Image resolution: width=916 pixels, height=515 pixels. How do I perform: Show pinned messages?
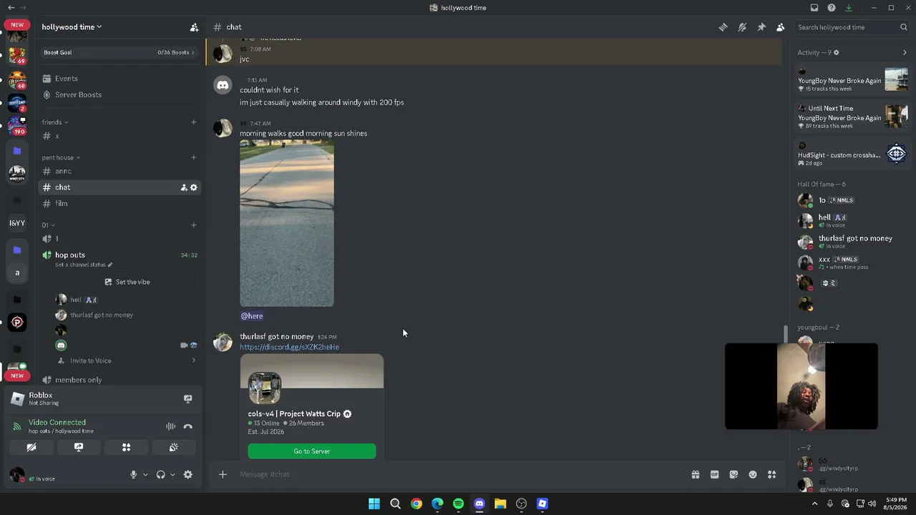coord(761,27)
